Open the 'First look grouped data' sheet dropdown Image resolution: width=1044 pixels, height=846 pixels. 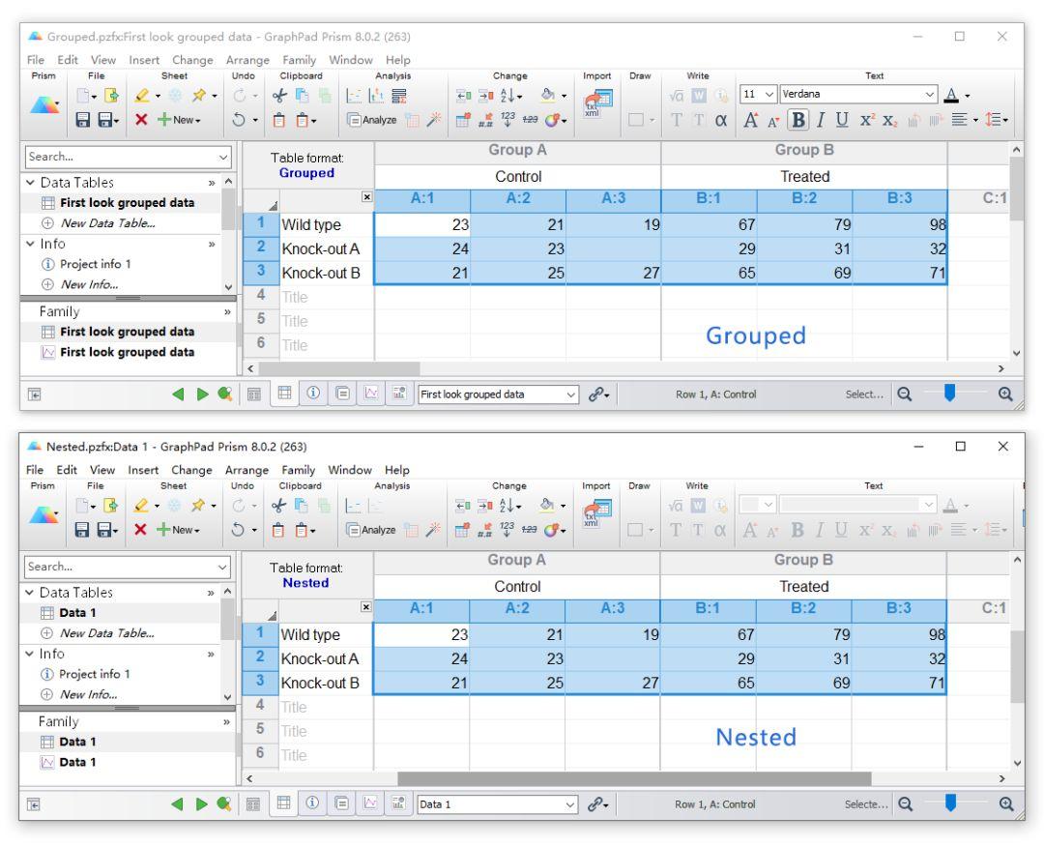click(498, 394)
